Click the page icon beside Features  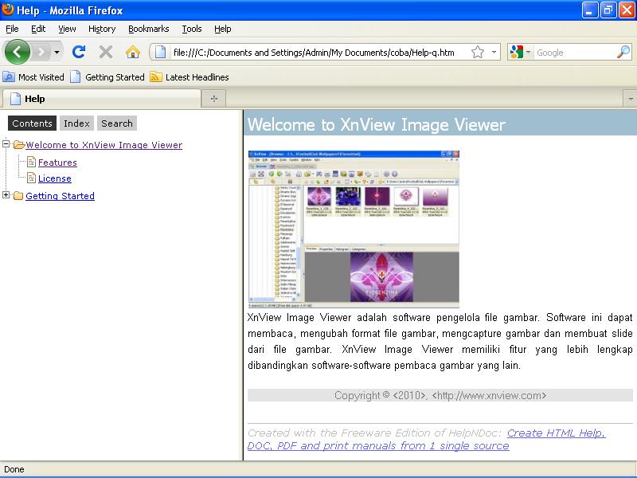(x=31, y=162)
